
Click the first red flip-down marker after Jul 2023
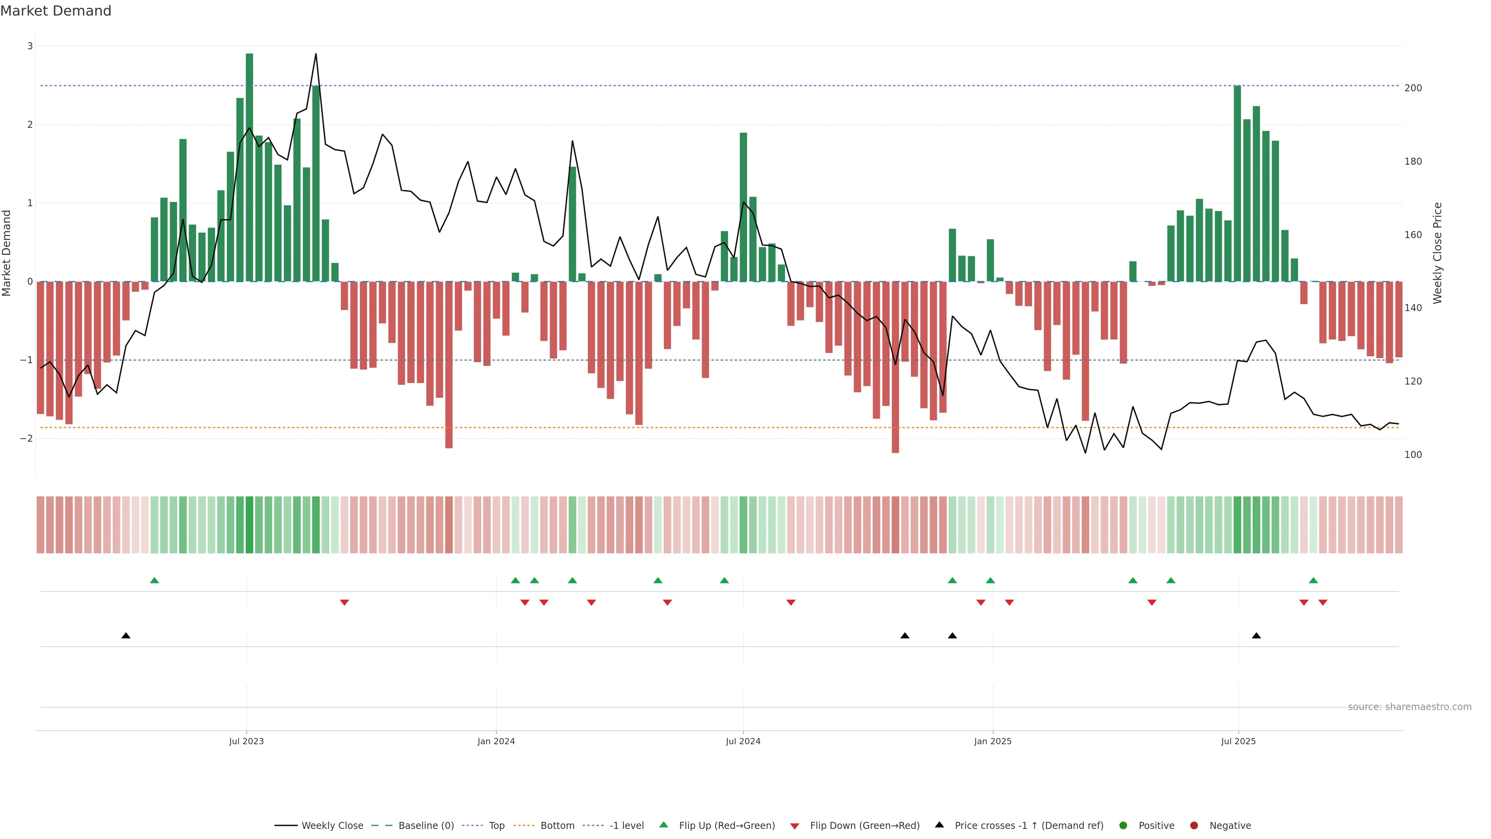click(x=344, y=602)
